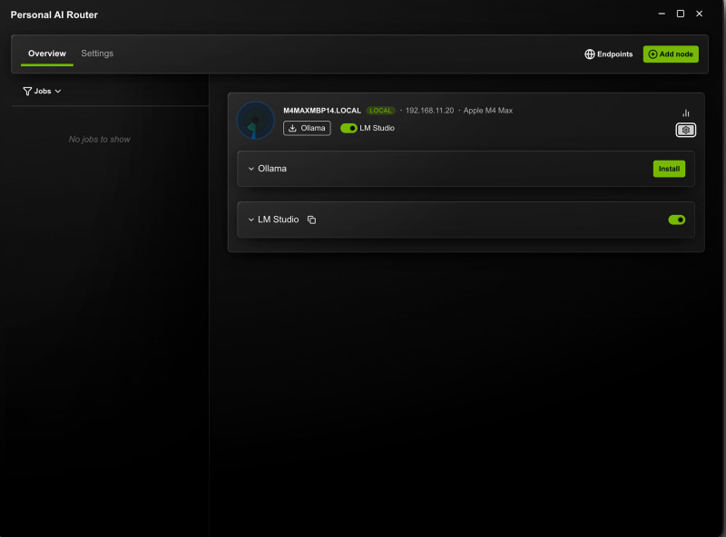This screenshot has width=726, height=537.
Task: Click the globe icon next to Endpoints
Action: (589, 54)
